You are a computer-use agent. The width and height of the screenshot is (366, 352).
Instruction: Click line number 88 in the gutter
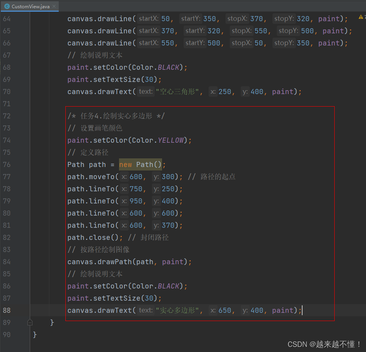click(x=7, y=310)
